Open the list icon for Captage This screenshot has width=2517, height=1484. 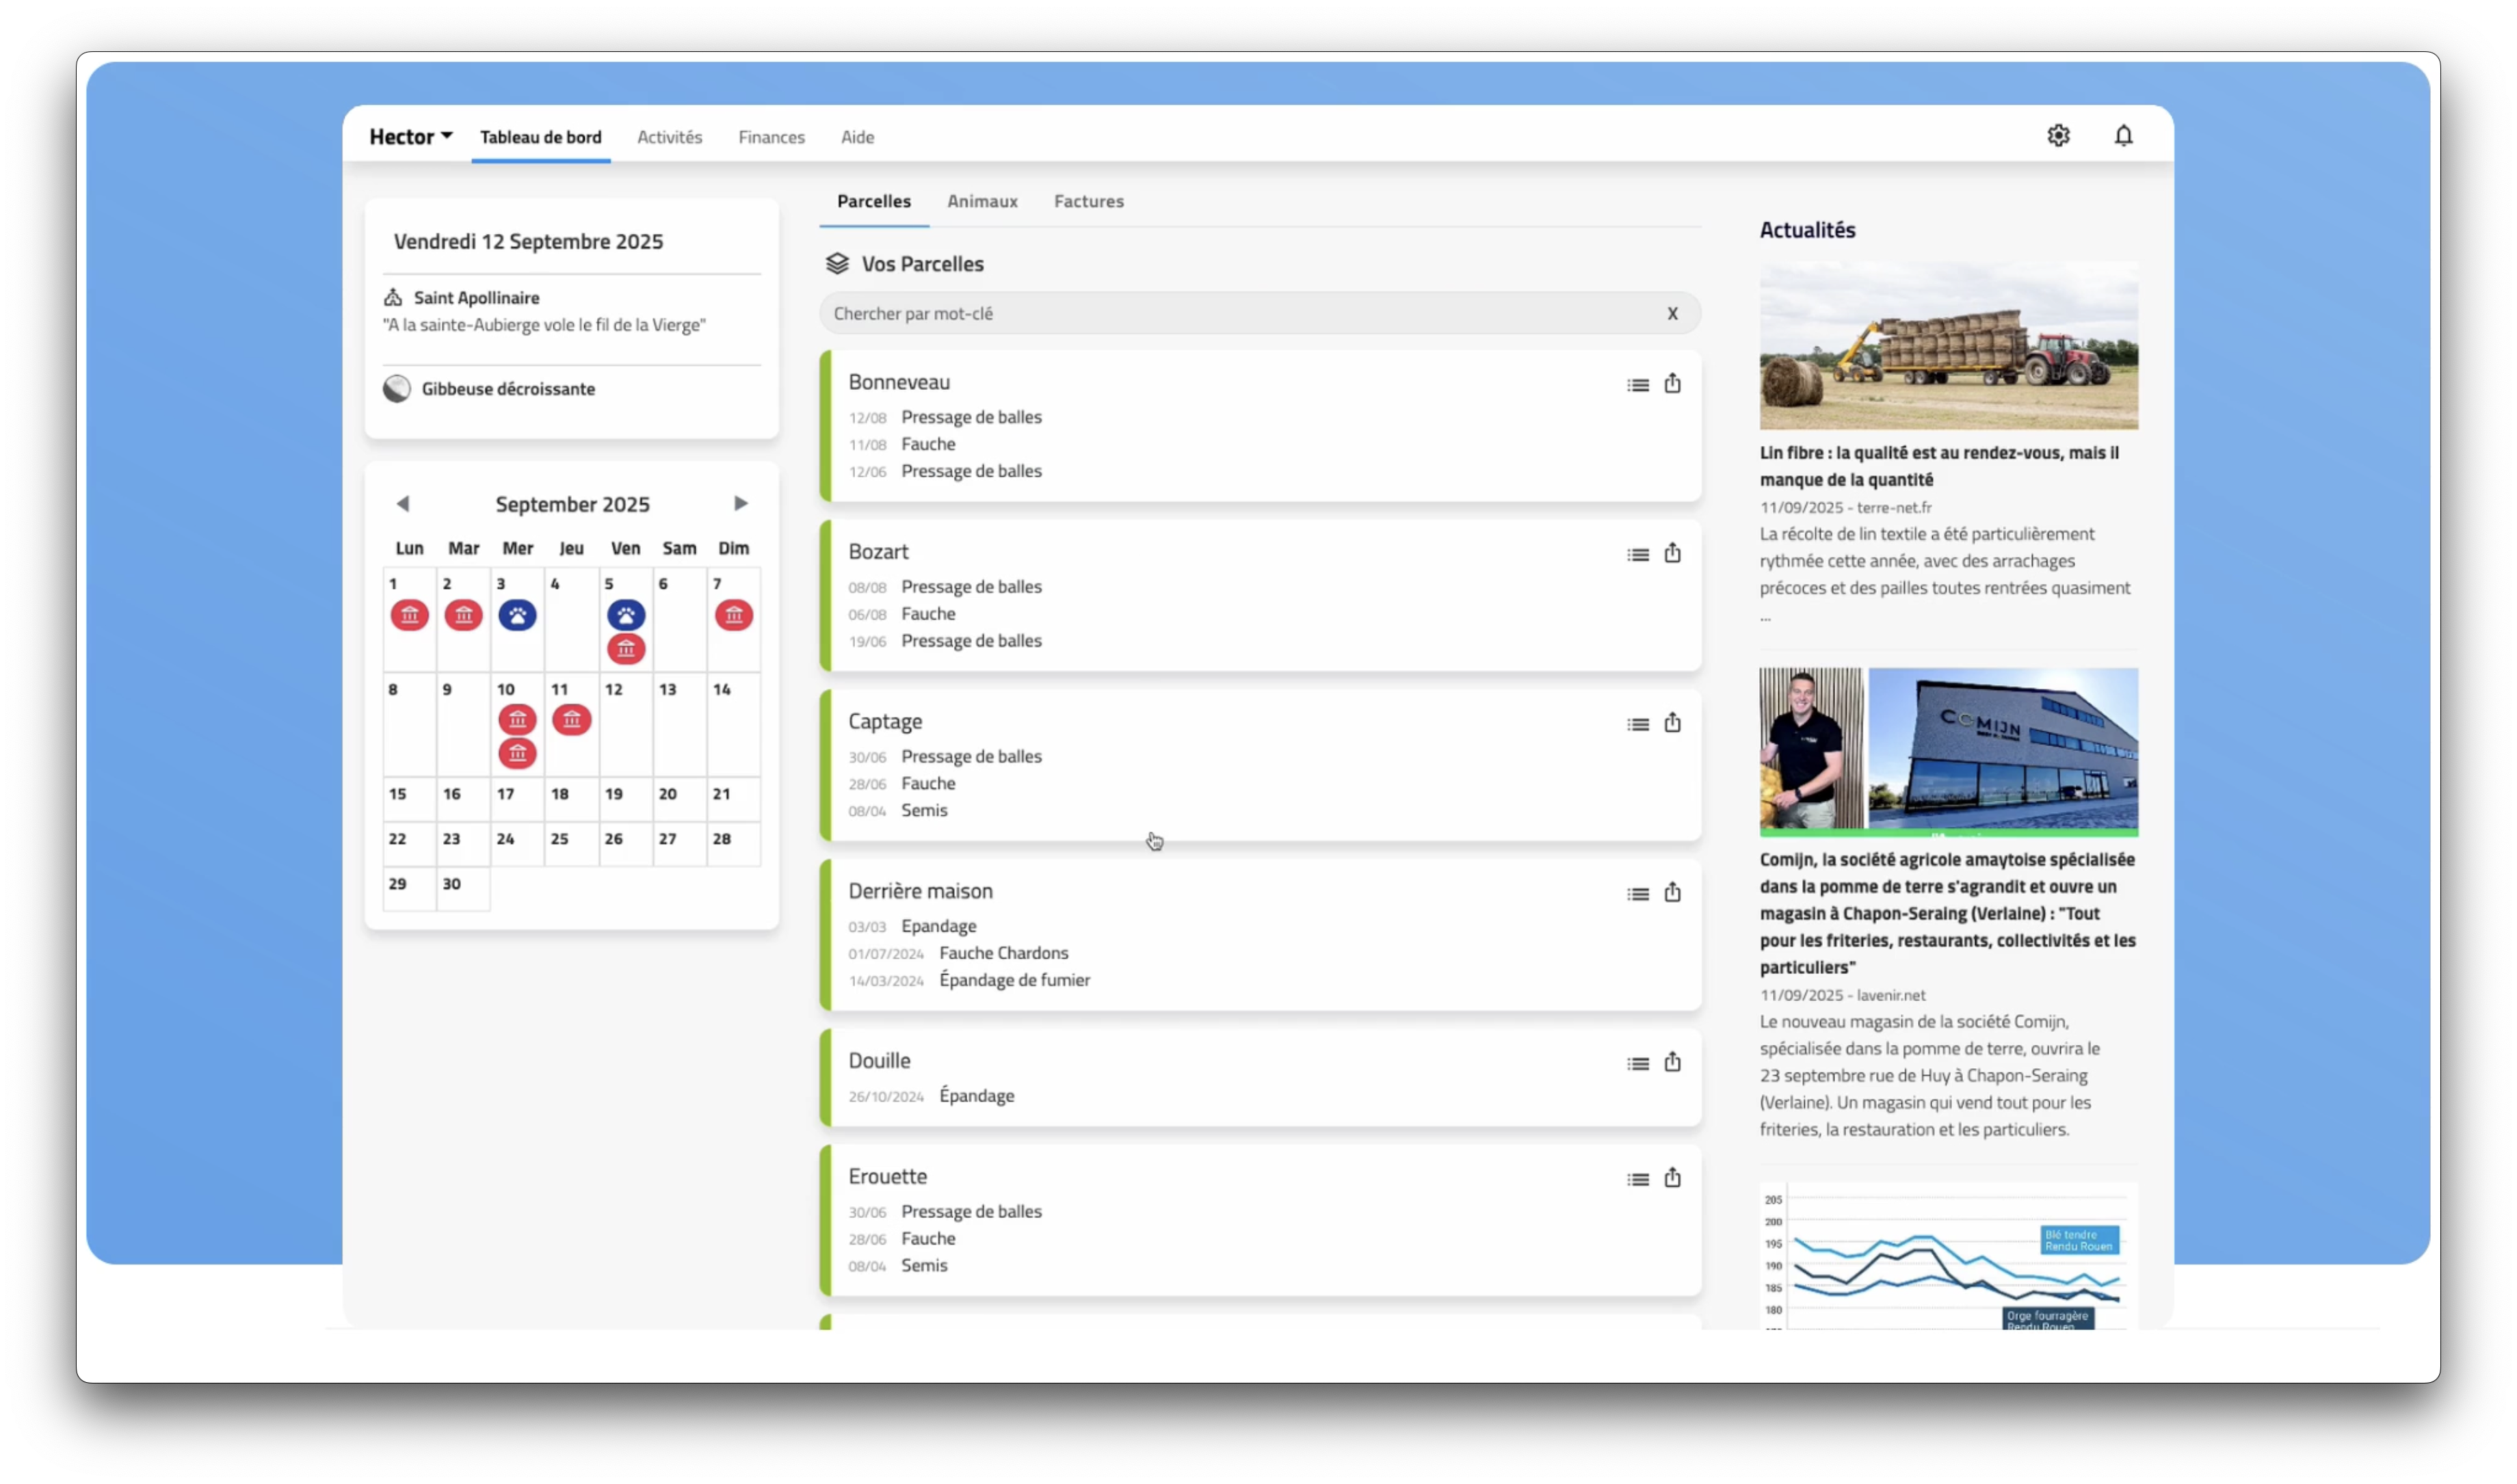coord(1637,725)
